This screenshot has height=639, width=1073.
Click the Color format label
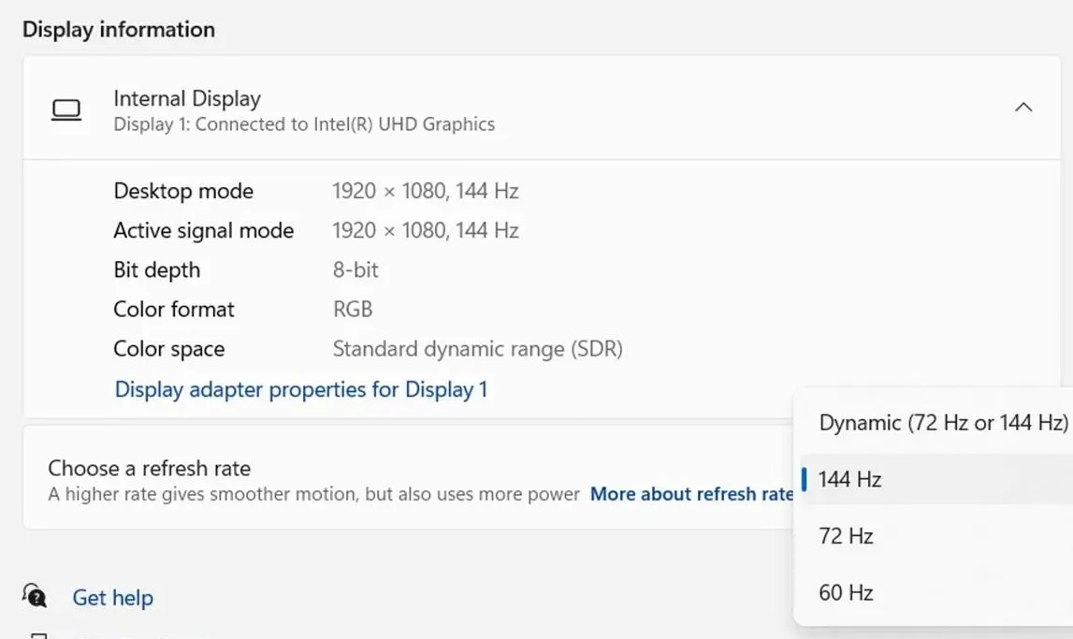tap(174, 310)
